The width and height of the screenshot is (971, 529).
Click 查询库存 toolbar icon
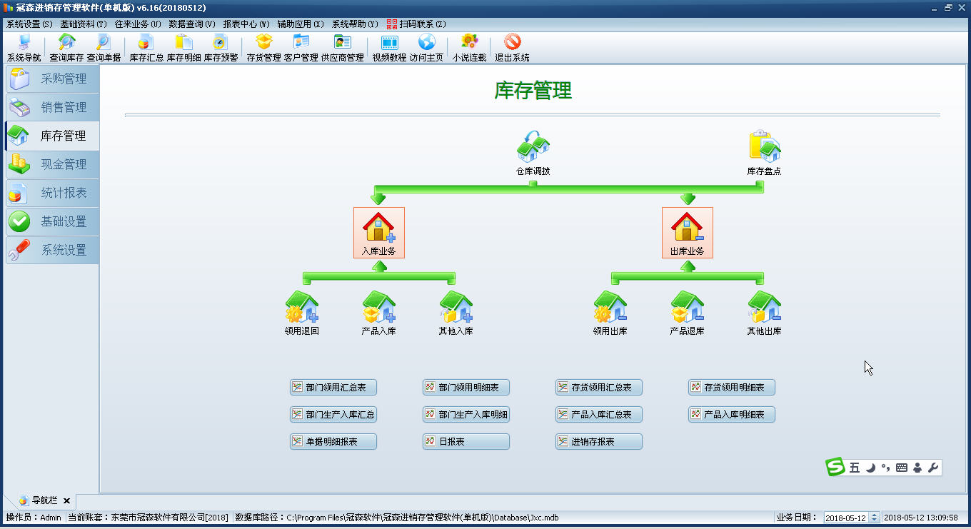coord(66,48)
